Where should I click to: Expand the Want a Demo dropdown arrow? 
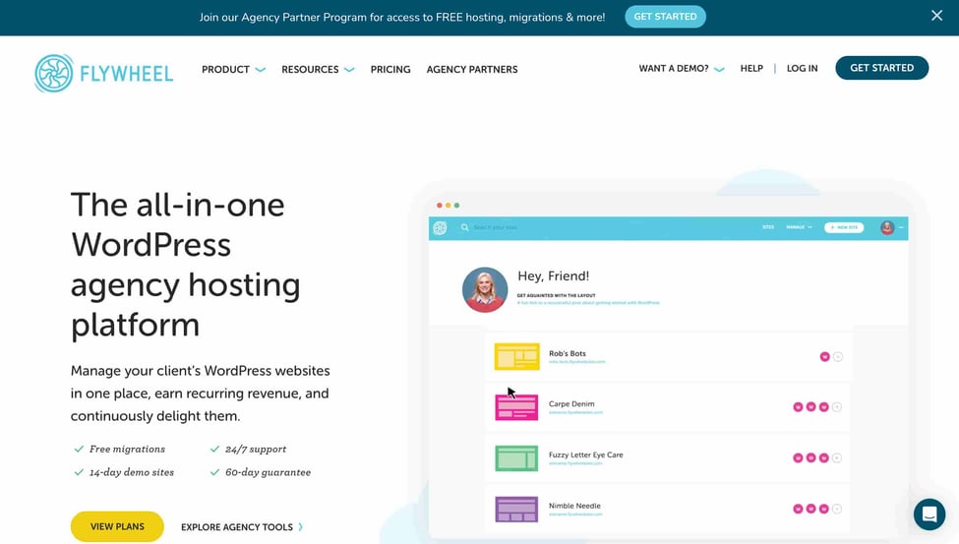click(x=719, y=69)
